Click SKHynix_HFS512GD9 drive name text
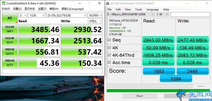212x101 pixels. click(x=123, y=21)
